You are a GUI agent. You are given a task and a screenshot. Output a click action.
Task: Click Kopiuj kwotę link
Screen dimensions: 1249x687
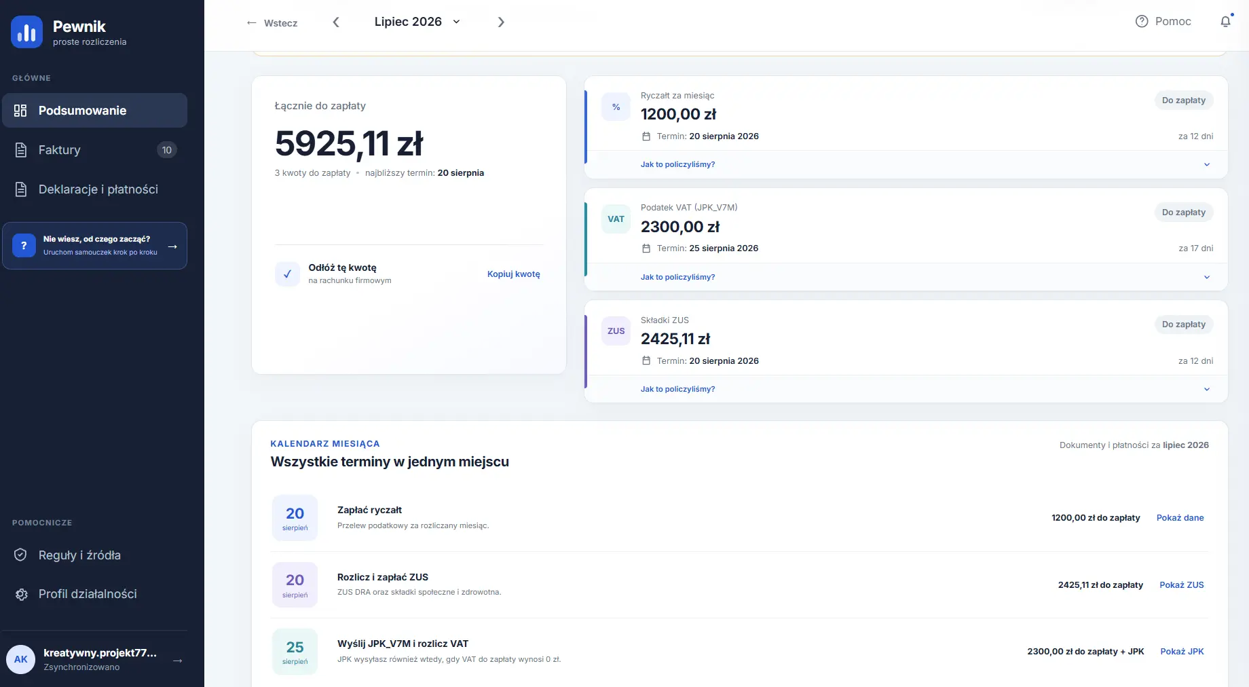(x=514, y=274)
